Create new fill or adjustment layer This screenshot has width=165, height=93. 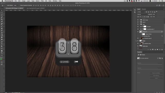[x=155, y=49]
